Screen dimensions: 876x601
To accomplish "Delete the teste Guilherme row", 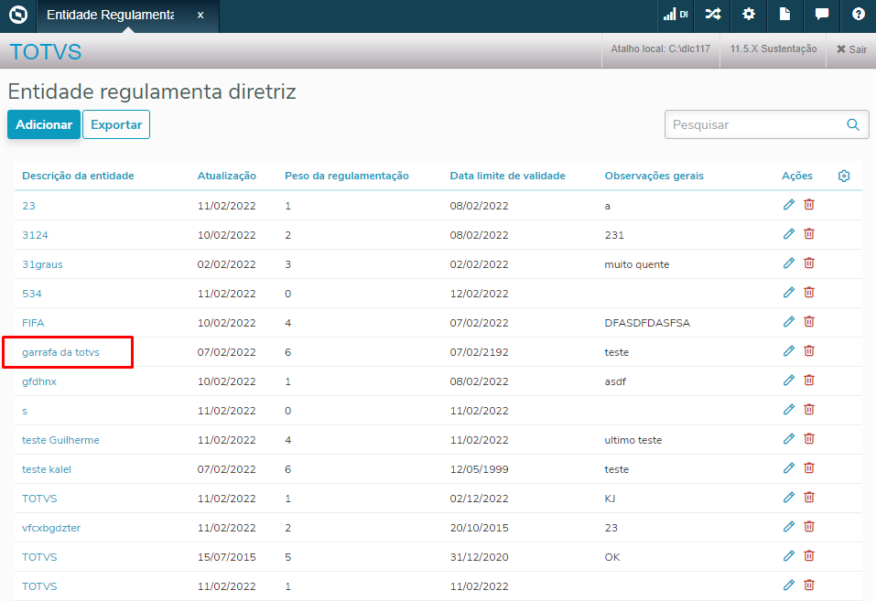I will [809, 439].
